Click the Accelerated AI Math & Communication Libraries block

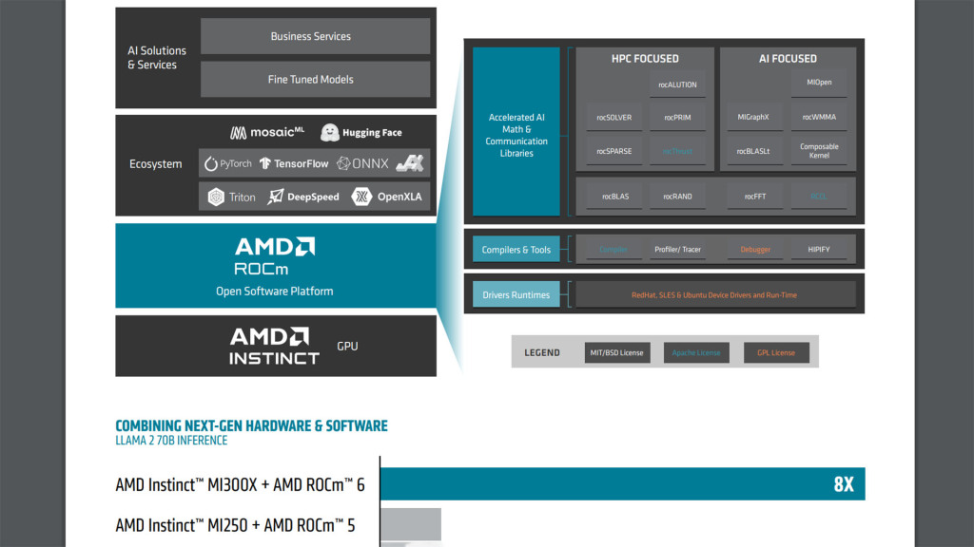pyautogui.click(x=516, y=131)
